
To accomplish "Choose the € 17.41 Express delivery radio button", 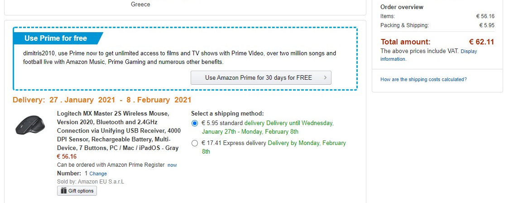I will pos(195,143).
